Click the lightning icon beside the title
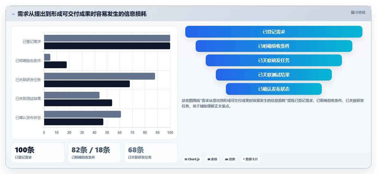Screen dimensions: 377x174 pos(13,14)
